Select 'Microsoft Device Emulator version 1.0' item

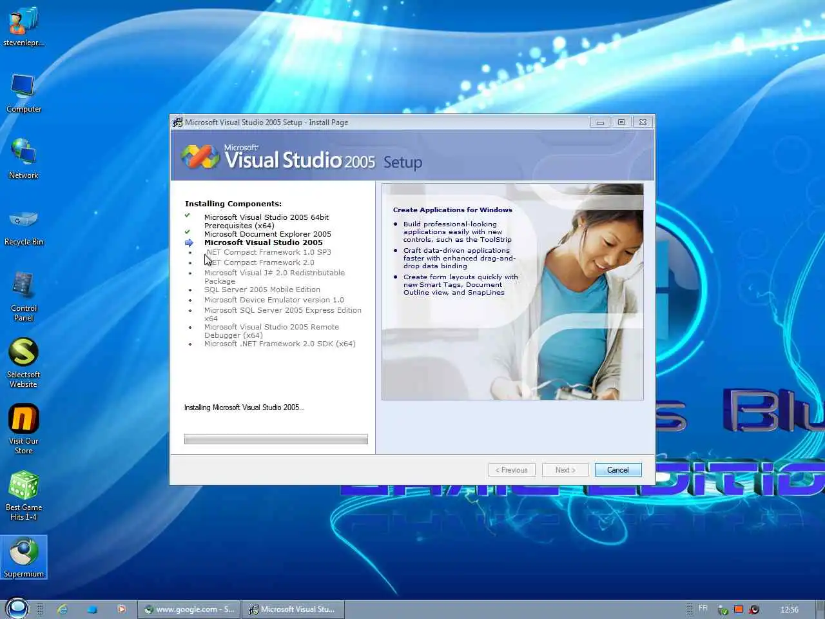point(274,300)
